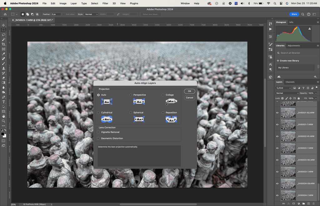Open the Character panel icon

click(270, 64)
